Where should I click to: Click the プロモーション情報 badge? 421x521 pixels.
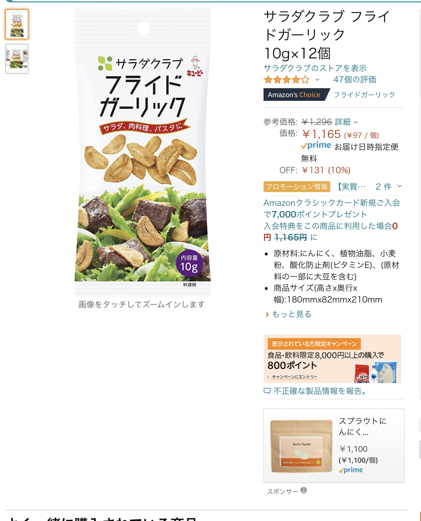coord(297,187)
